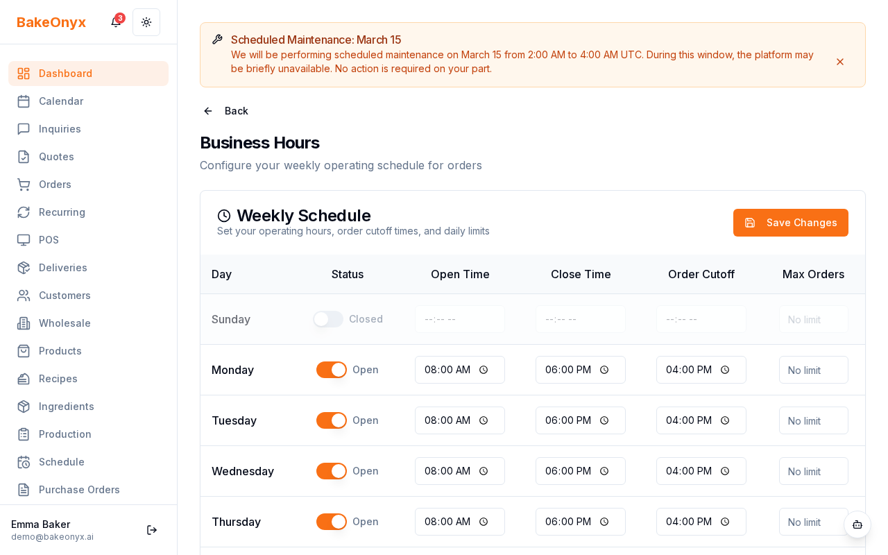Switch to the Orders section
This screenshot has height=555, width=888.
click(55, 185)
